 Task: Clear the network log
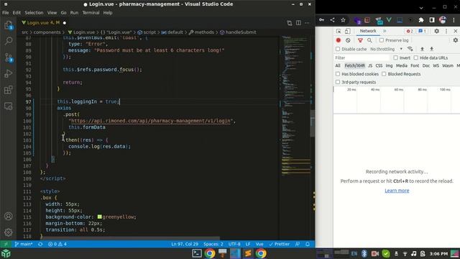[x=348, y=40]
